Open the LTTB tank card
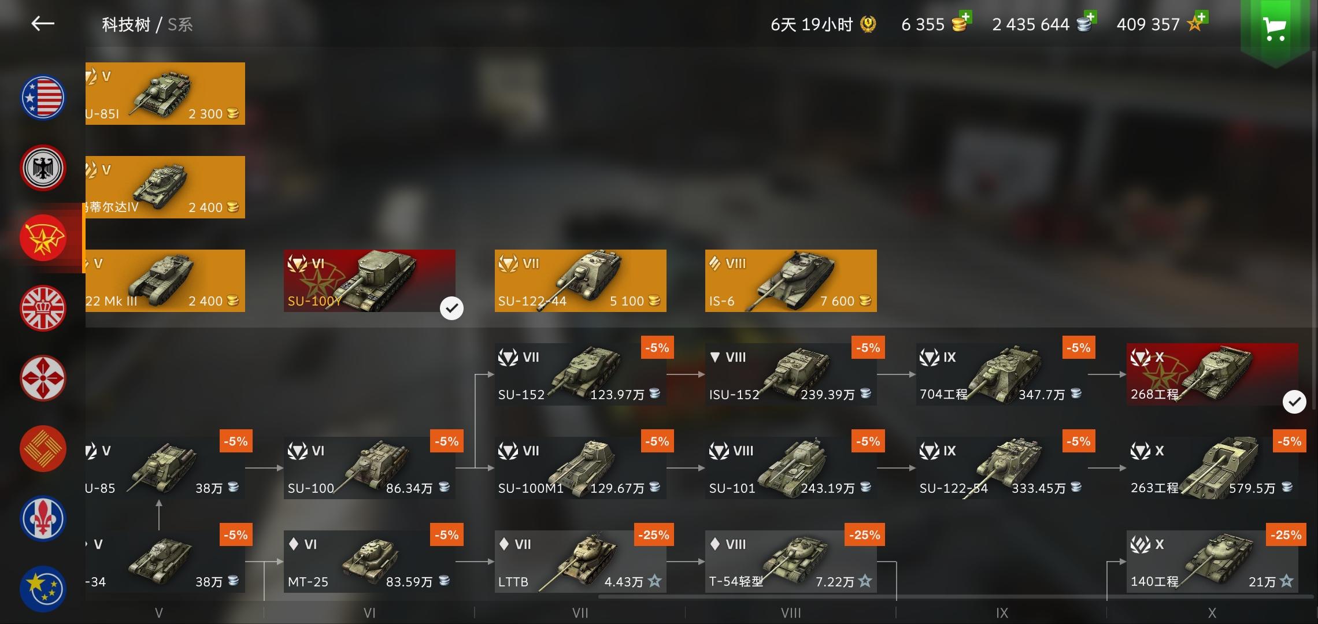 [x=580, y=562]
